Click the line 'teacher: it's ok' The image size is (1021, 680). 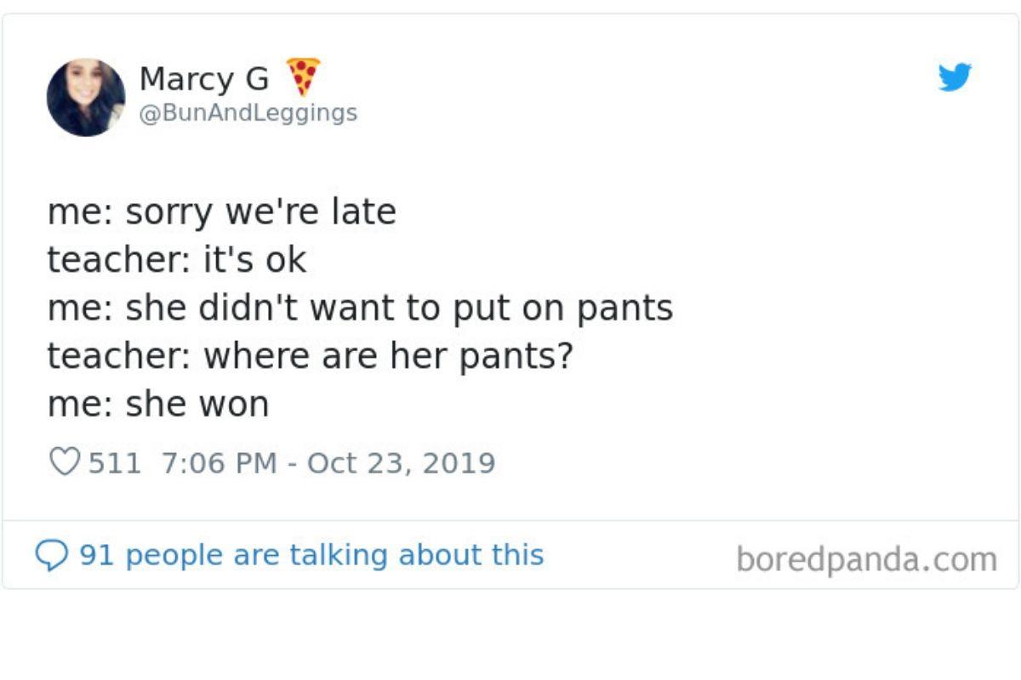[177, 259]
